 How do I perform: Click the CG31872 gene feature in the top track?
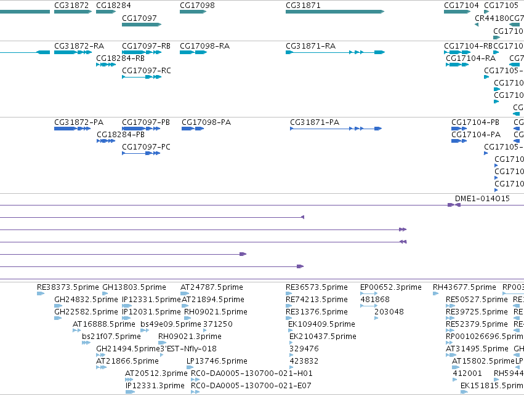pyautogui.click(x=73, y=12)
